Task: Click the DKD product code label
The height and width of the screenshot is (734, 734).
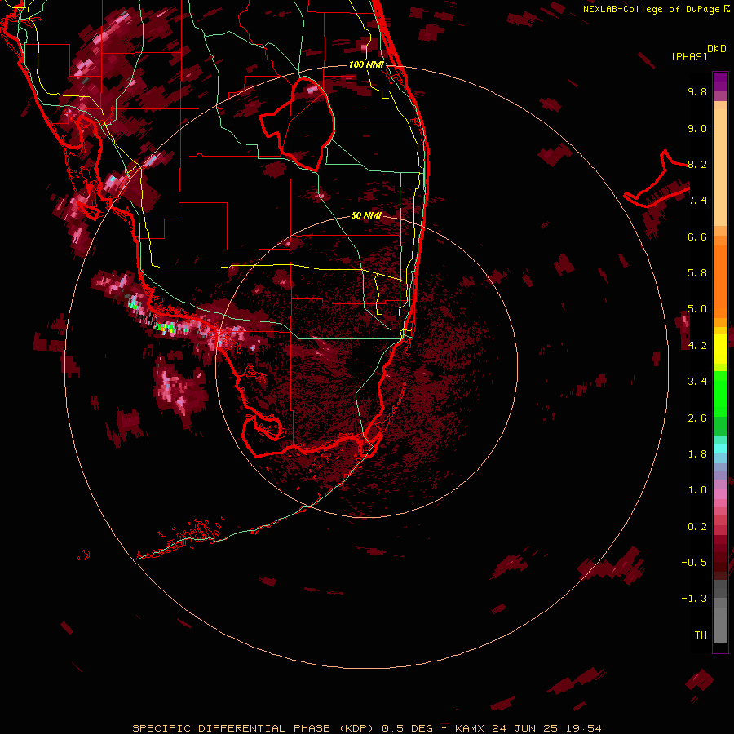Action: point(717,49)
